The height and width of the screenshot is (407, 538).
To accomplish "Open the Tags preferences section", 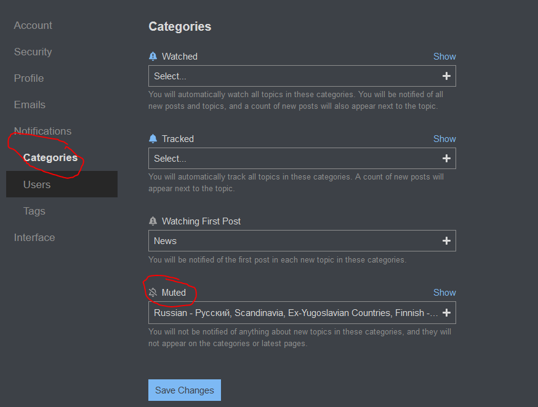I will 34,211.
